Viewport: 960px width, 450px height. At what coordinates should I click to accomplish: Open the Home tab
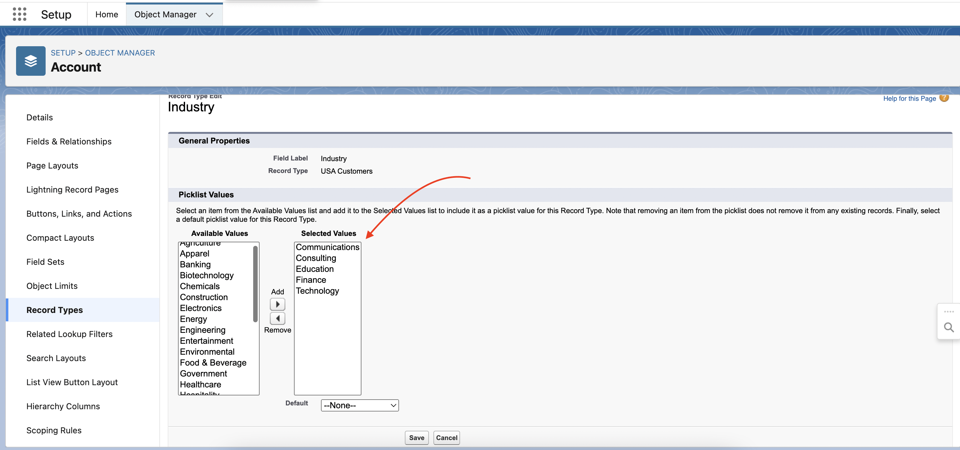pyautogui.click(x=107, y=14)
